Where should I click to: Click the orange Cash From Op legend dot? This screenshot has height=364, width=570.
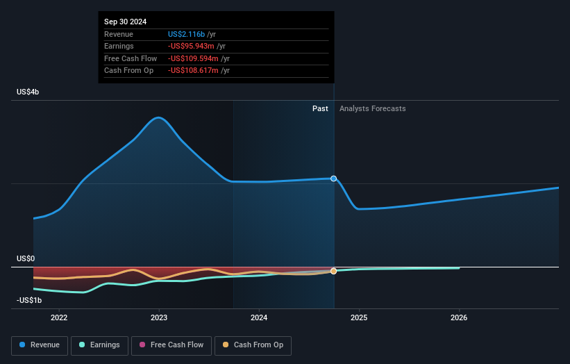tap(226, 345)
